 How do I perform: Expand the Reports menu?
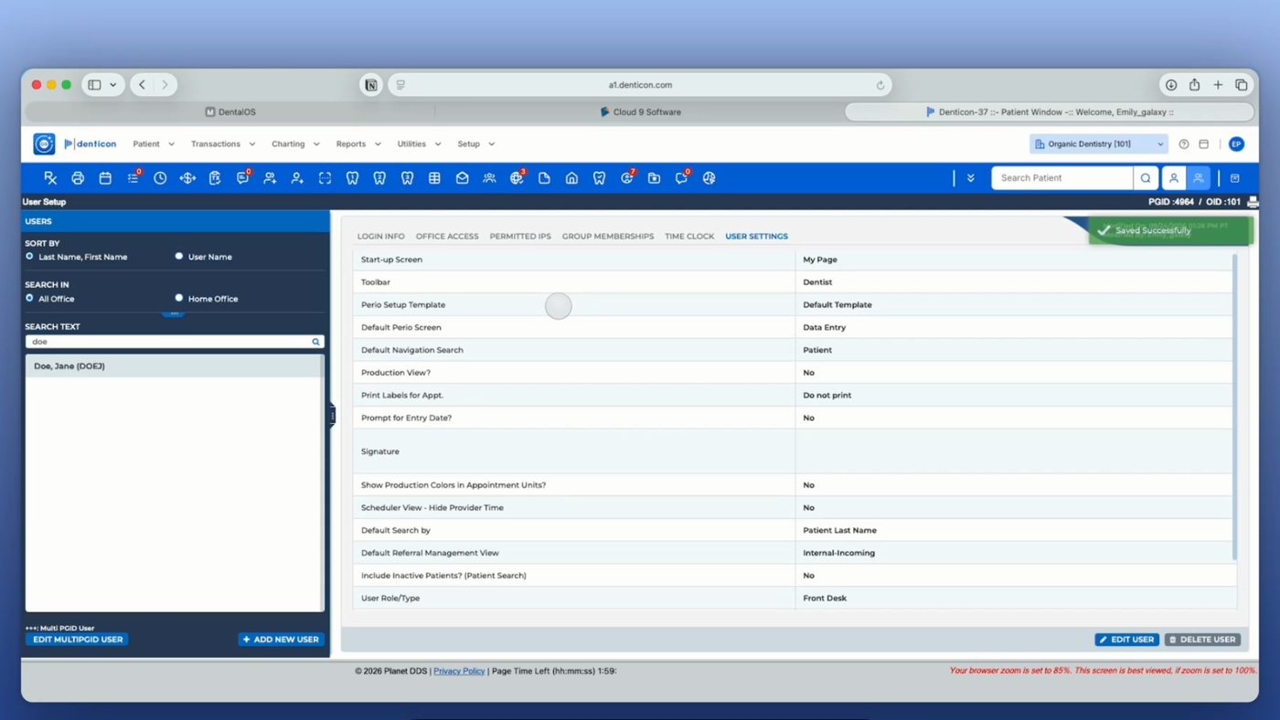(358, 144)
